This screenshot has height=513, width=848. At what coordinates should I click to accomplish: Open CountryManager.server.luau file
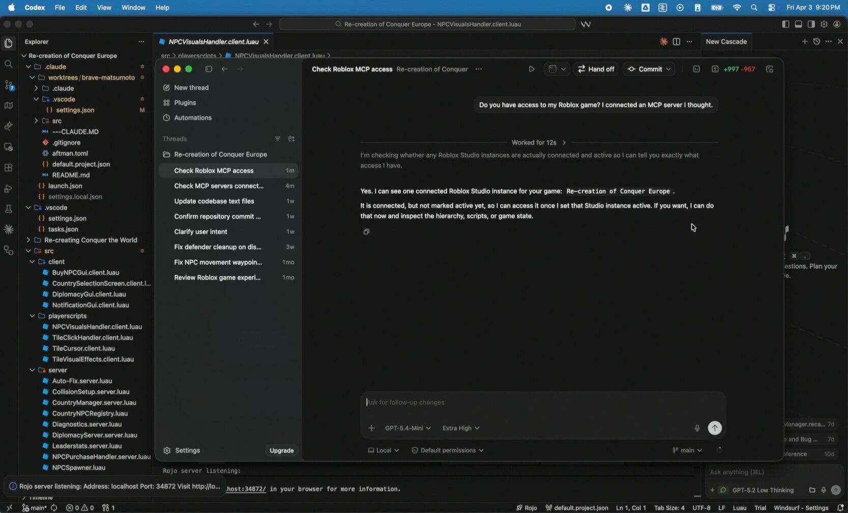point(94,403)
